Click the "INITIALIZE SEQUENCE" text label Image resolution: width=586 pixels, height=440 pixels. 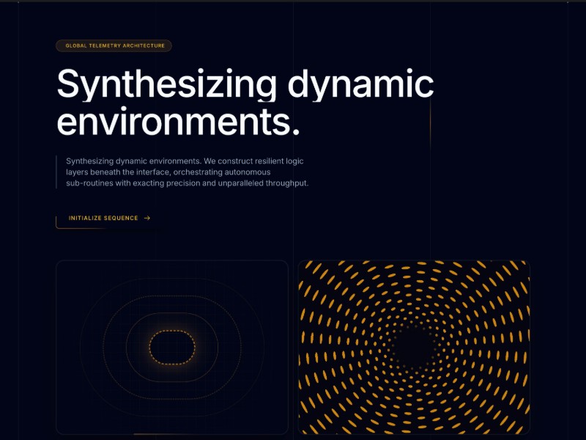(103, 218)
